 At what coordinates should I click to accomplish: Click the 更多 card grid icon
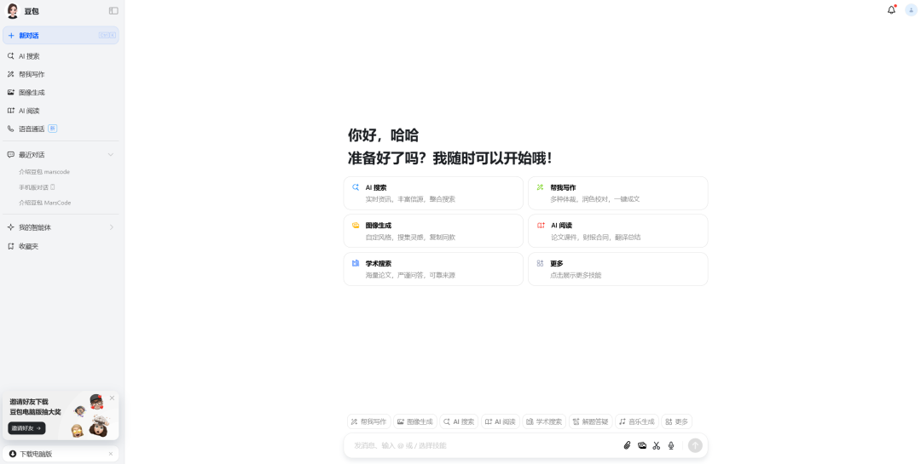coord(540,263)
